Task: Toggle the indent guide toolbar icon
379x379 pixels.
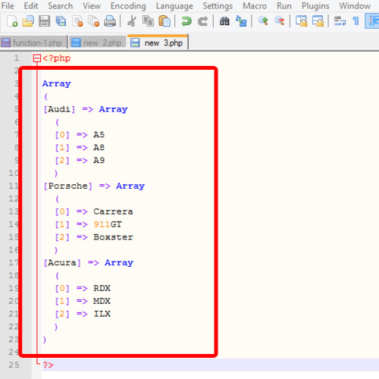Action: [373, 21]
